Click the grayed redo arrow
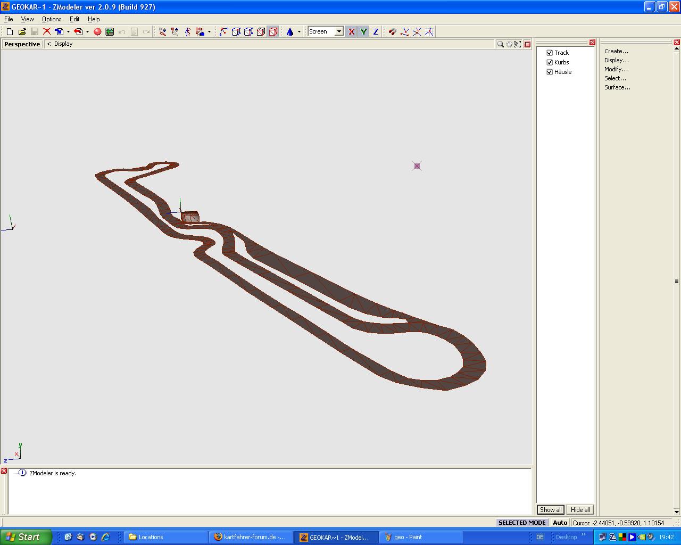 [146, 32]
